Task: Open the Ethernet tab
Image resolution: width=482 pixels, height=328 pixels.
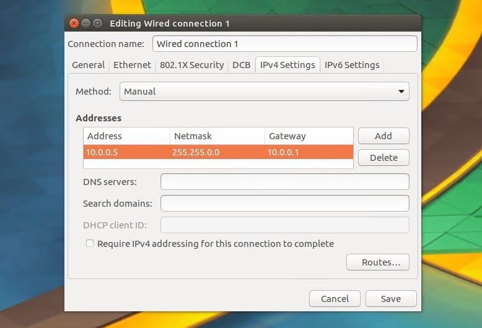Action: point(132,65)
